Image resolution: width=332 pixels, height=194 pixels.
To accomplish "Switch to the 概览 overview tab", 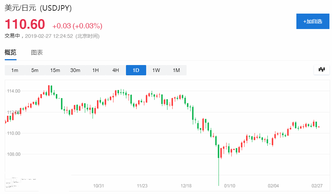I will click(10, 53).
